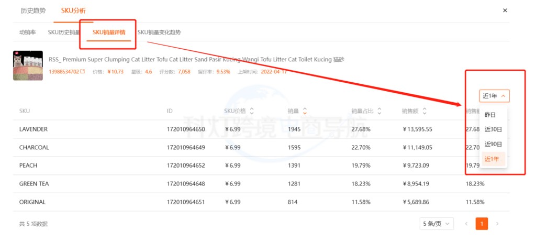536x242 pixels.
Task: Click the sales count 1595
Action: pos(294,148)
